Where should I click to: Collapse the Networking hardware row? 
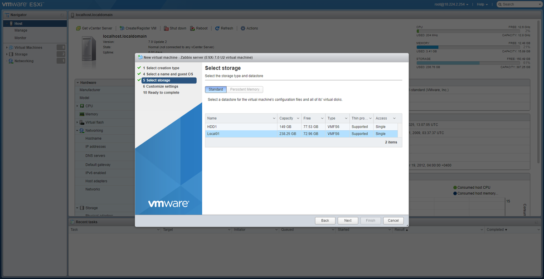point(77,130)
